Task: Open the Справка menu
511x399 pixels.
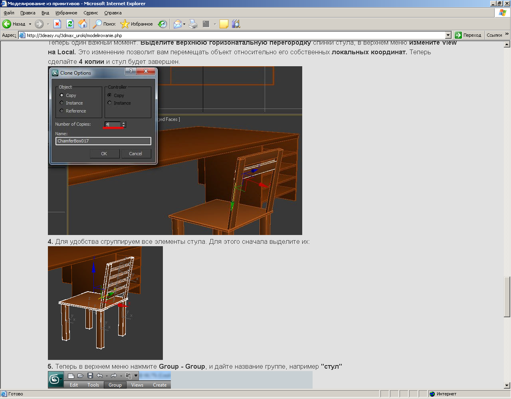Action: 113,13
